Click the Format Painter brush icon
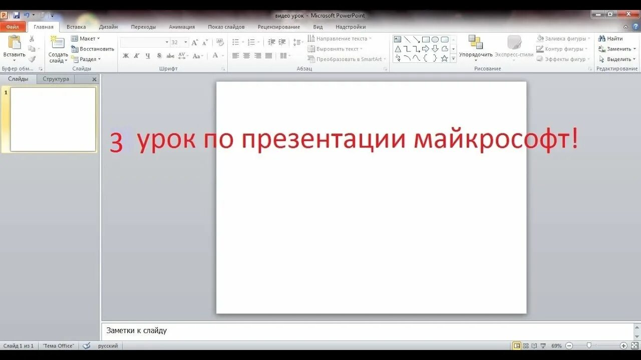641x360 pixels. 32,59
